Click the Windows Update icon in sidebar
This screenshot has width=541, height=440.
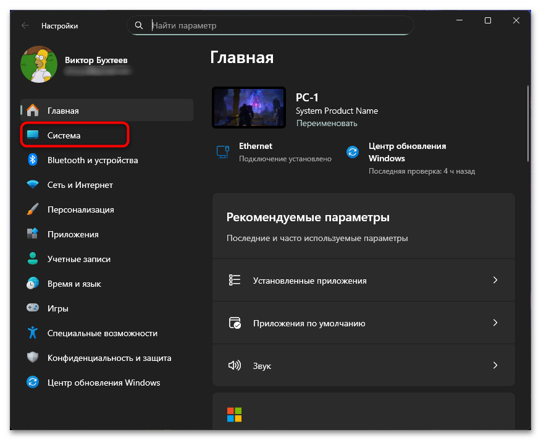[x=33, y=383]
